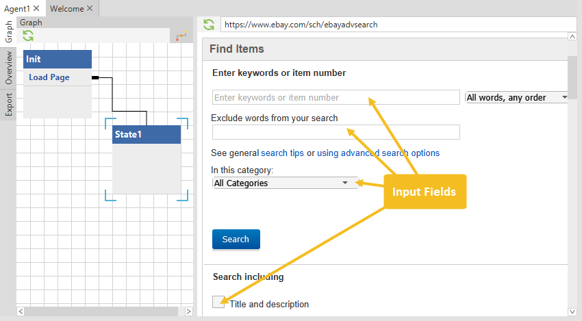Close the Agent1 tab
The image size is (582, 321).
click(x=36, y=8)
